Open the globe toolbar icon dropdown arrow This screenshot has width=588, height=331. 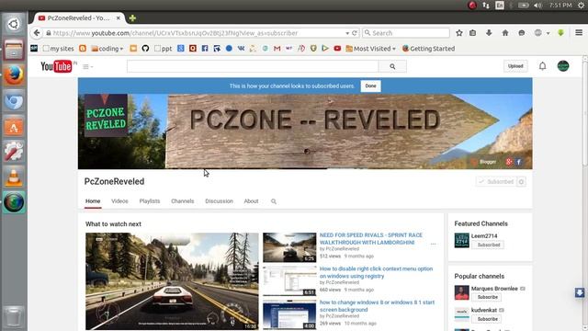click(548, 33)
